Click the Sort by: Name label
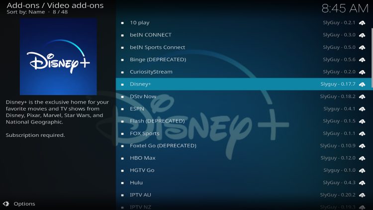 click(26, 12)
